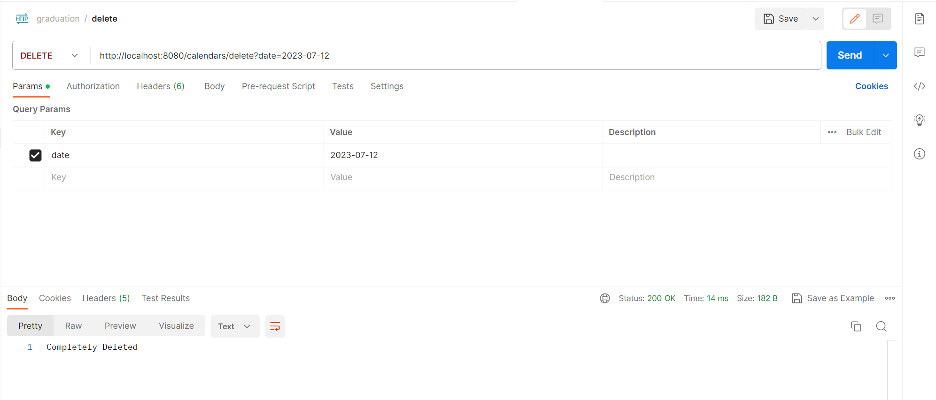936x400 pixels.
Task: Click Bulk Edit for query params
Action: [x=864, y=132]
